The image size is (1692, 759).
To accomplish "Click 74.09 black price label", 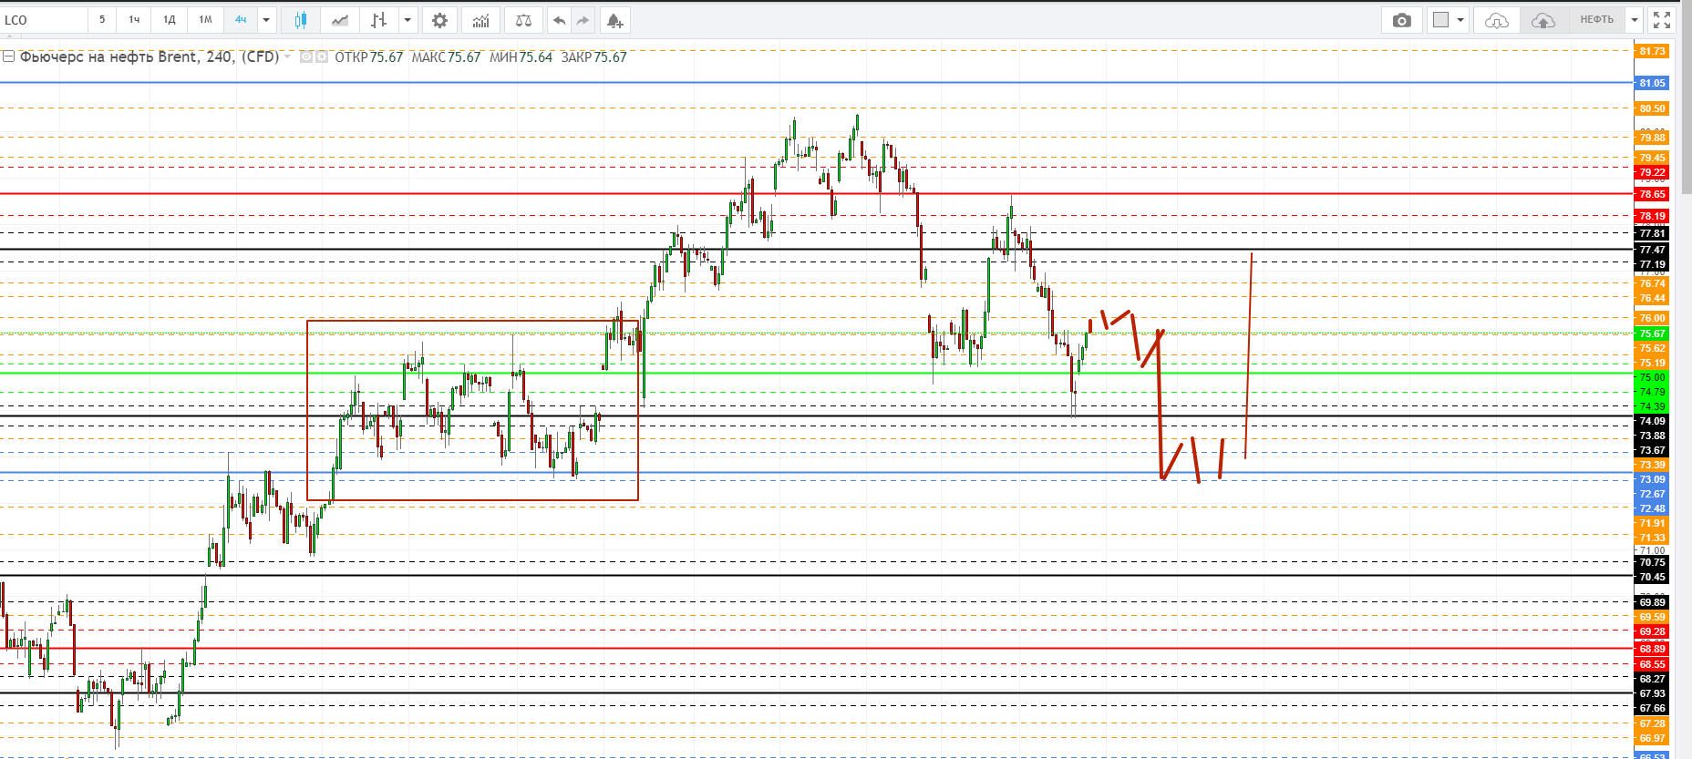I will pos(1652,421).
